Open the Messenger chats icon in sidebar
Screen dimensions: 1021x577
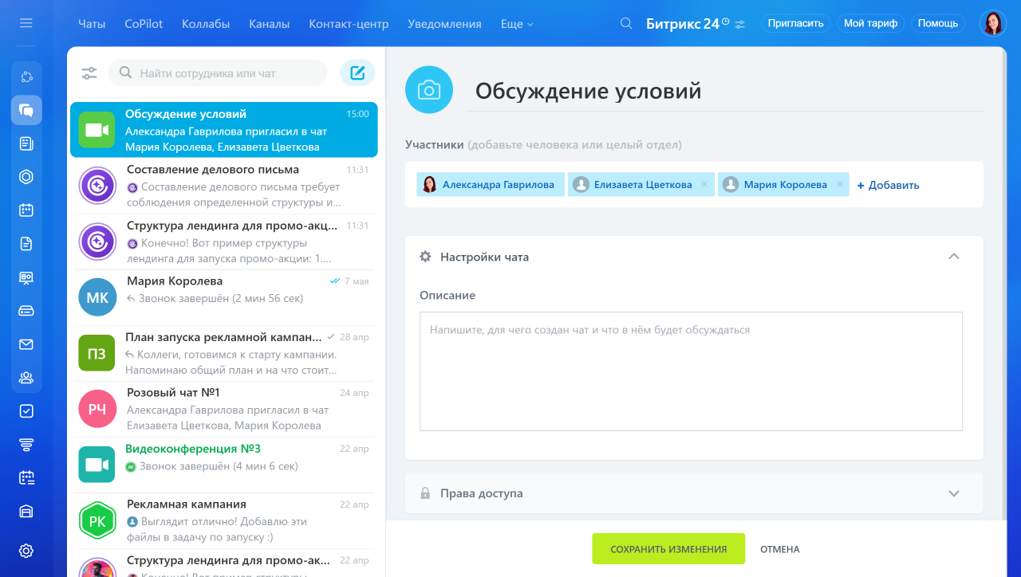tap(26, 110)
